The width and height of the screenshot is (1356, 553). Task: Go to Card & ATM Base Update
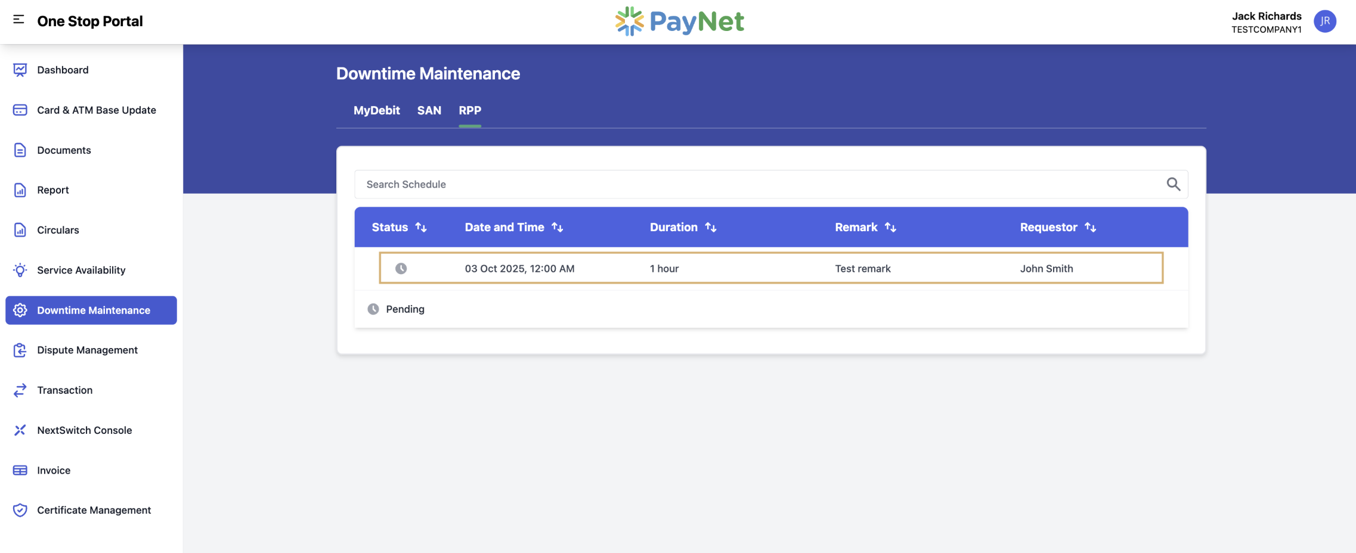click(x=96, y=110)
